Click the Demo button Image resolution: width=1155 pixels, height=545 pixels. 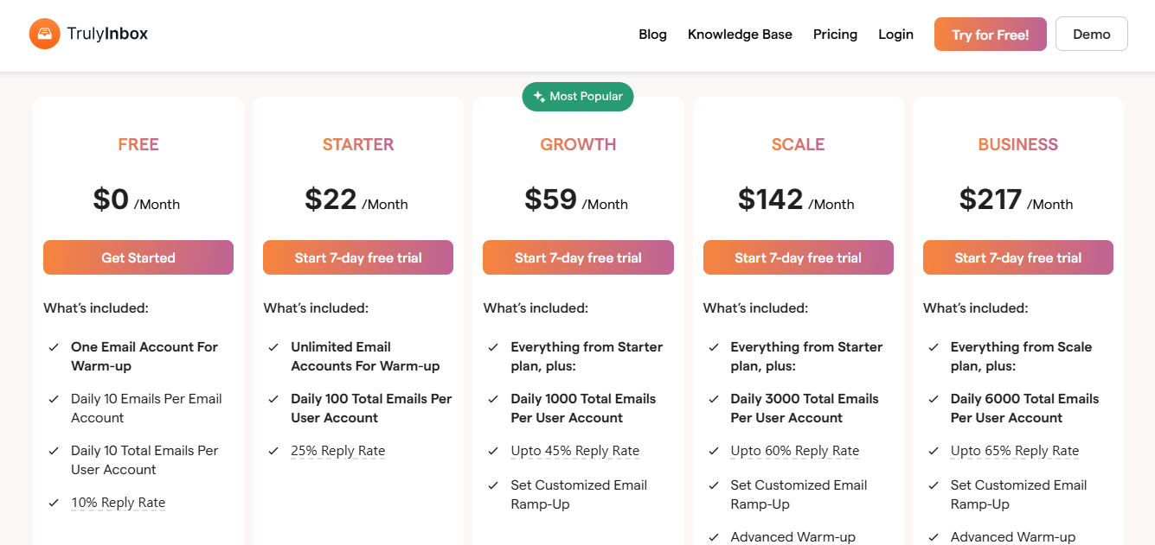pos(1091,34)
